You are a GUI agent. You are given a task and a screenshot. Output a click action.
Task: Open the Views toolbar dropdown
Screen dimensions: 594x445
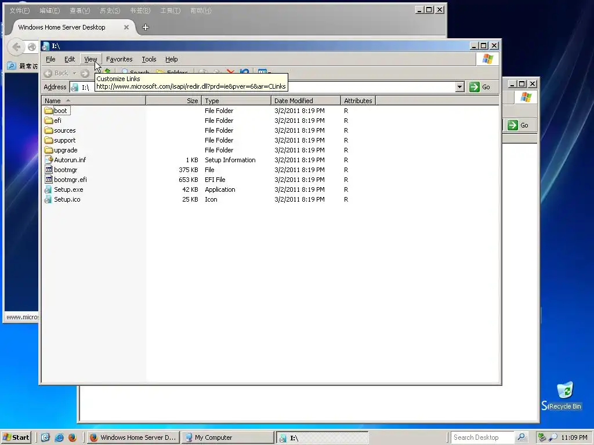[x=265, y=71]
